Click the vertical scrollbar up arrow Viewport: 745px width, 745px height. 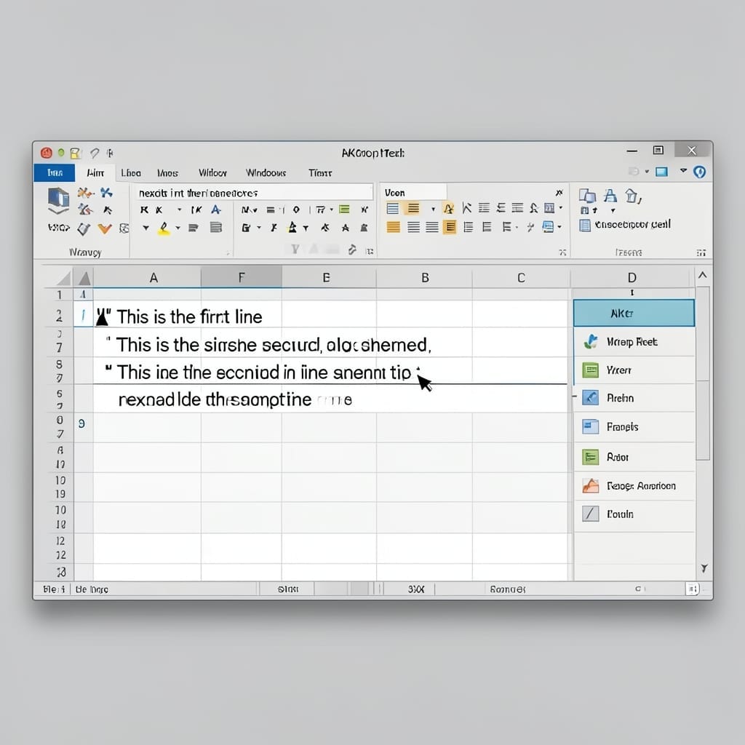[x=703, y=275]
